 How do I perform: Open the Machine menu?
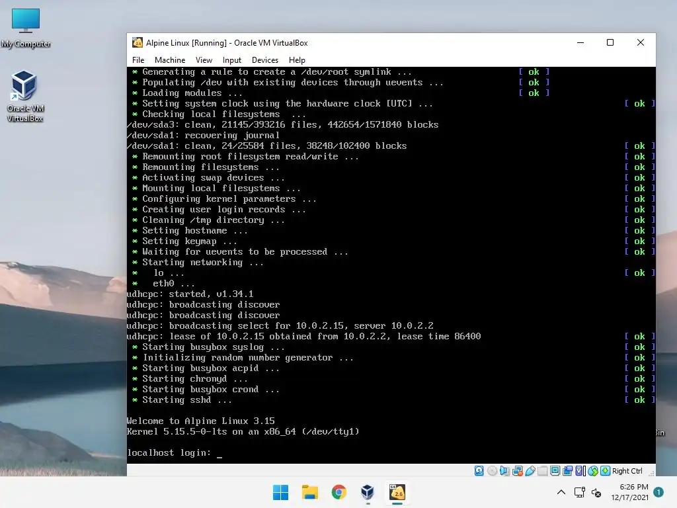170,60
